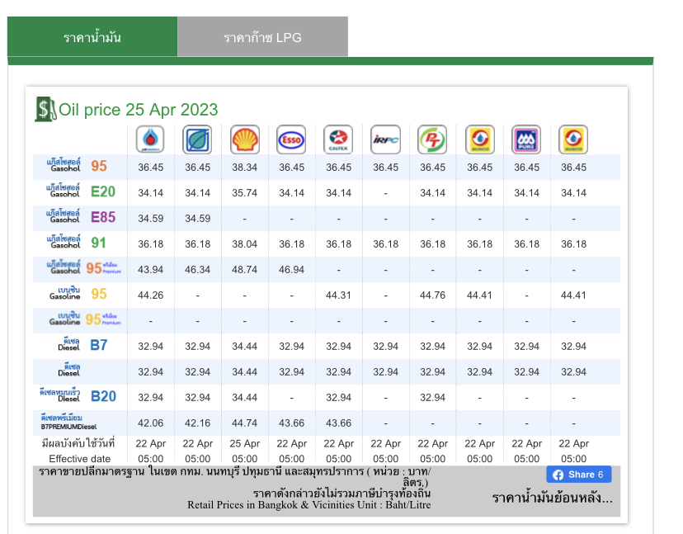
Task: Click the Caltex star logo
Action: (338, 139)
